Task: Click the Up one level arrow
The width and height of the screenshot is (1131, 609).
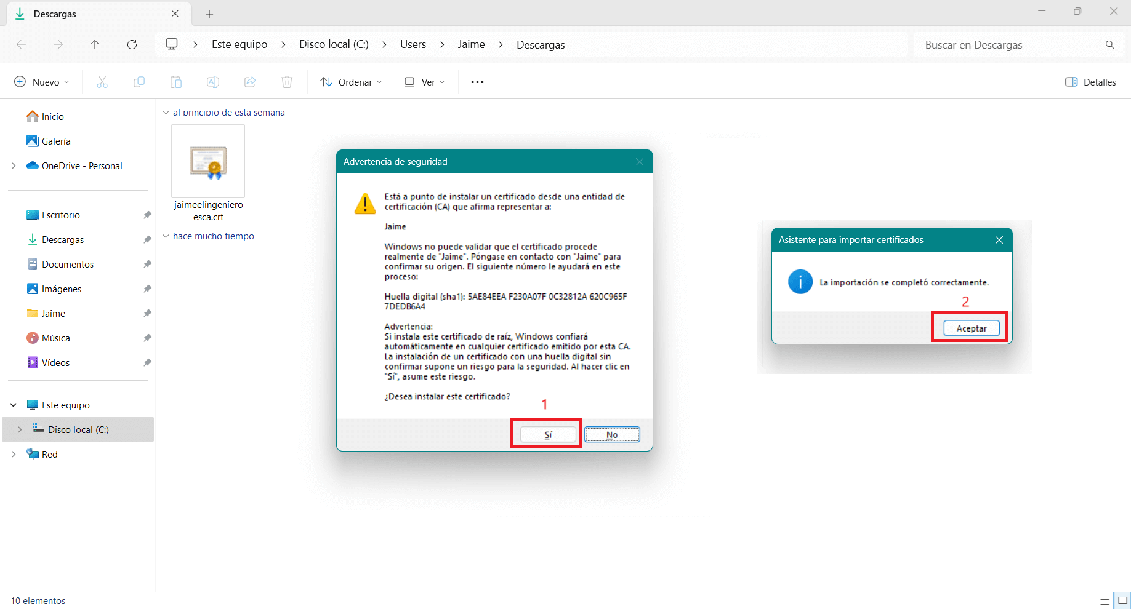Action: coord(95,44)
